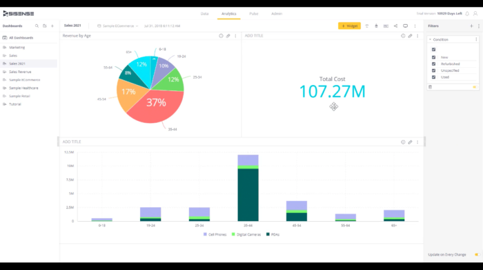Add title to Total Cost widget
The height and width of the screenshot is (270, 483).
(254, 36)
